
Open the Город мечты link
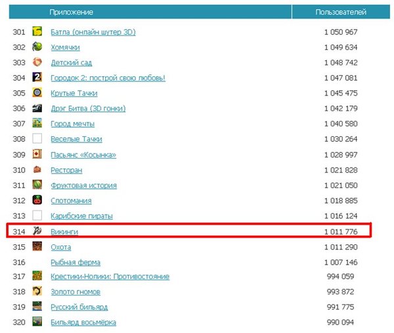73,124
